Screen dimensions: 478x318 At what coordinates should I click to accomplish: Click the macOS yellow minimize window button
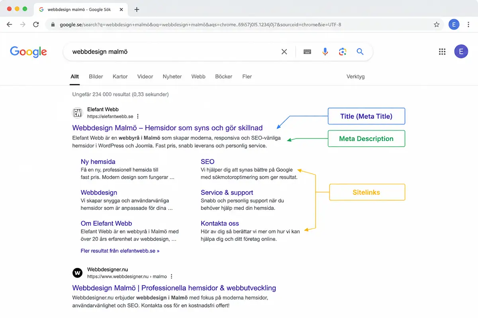tap(17, 9)
